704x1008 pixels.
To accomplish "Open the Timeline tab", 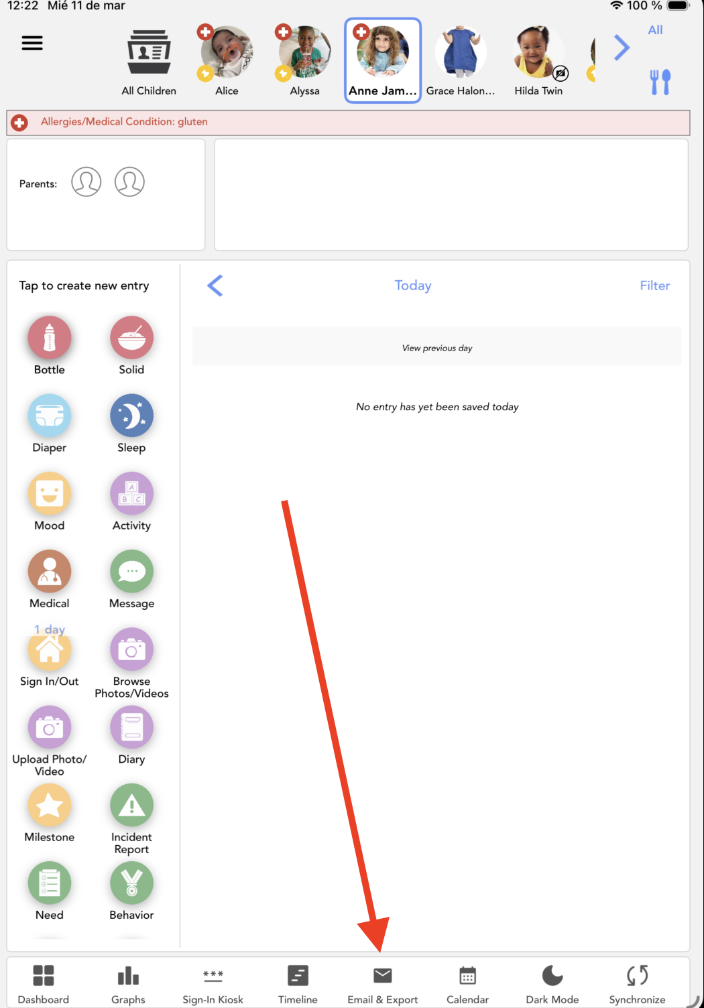I will 298,984.
